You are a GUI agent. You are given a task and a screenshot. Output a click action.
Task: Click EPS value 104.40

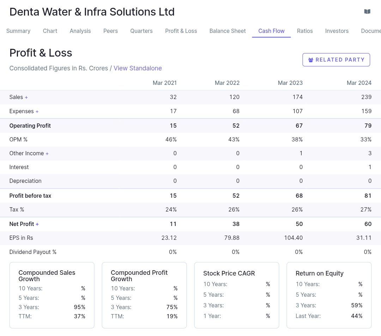point(293,238)
